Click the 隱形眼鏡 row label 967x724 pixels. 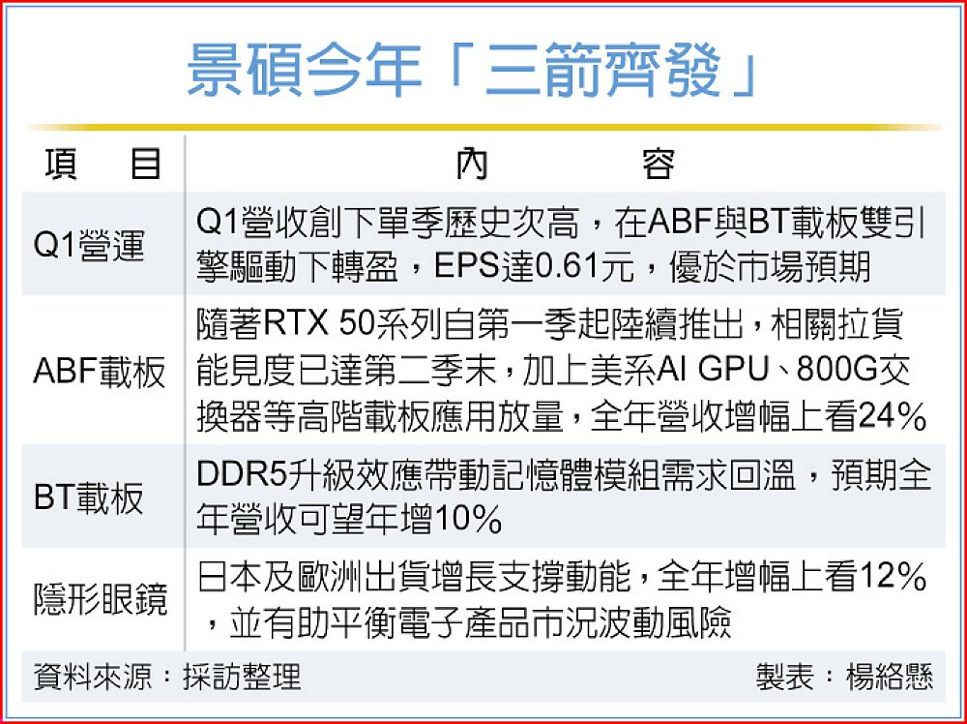(x=100, y=599)
